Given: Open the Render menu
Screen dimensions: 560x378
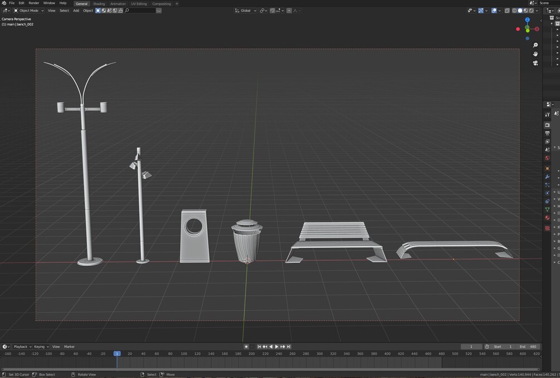Looking at the screenshot, I should [34, 3].
